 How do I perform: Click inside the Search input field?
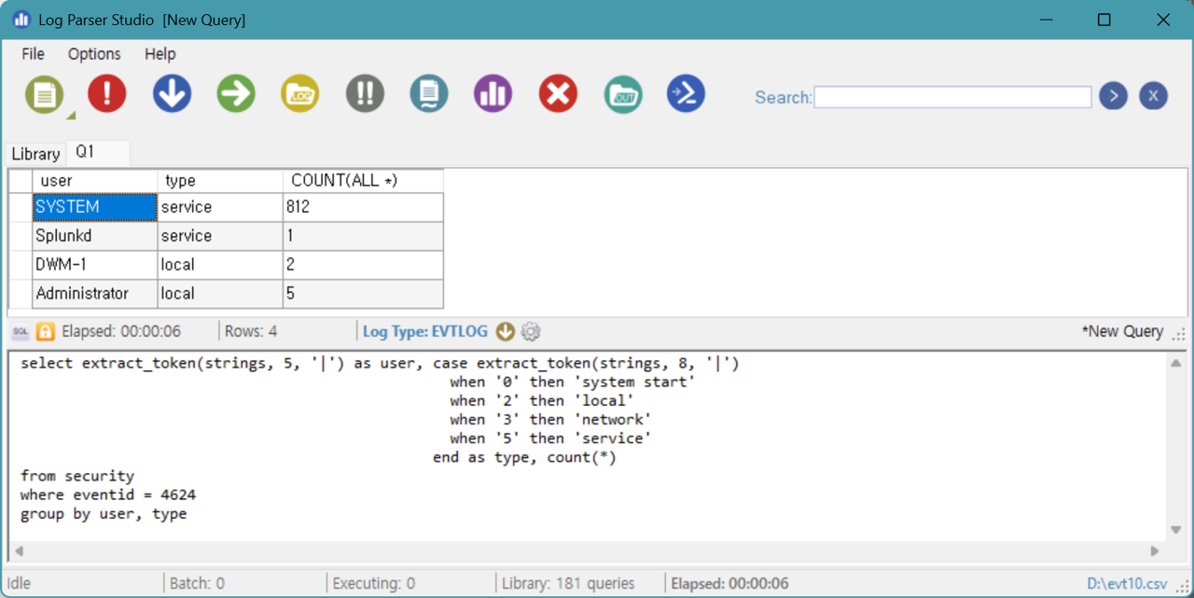pyautogui.click(x=952, y=97)
